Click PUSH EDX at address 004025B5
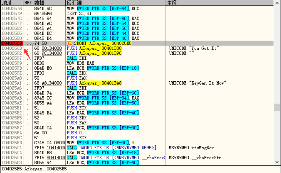Screen dimensions: 281x173 pyautogui.click(x=77, y=118)
